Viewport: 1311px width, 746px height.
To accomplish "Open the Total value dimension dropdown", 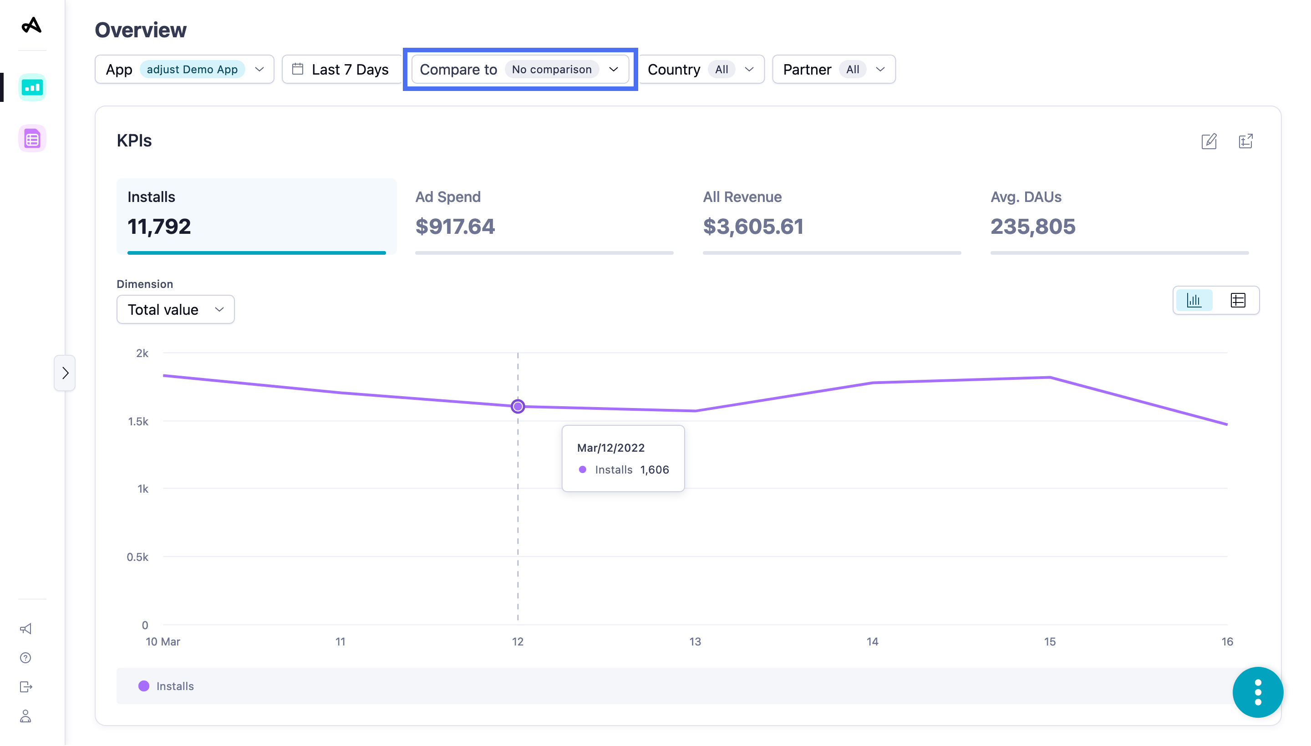I will click(x=175, y=309).
